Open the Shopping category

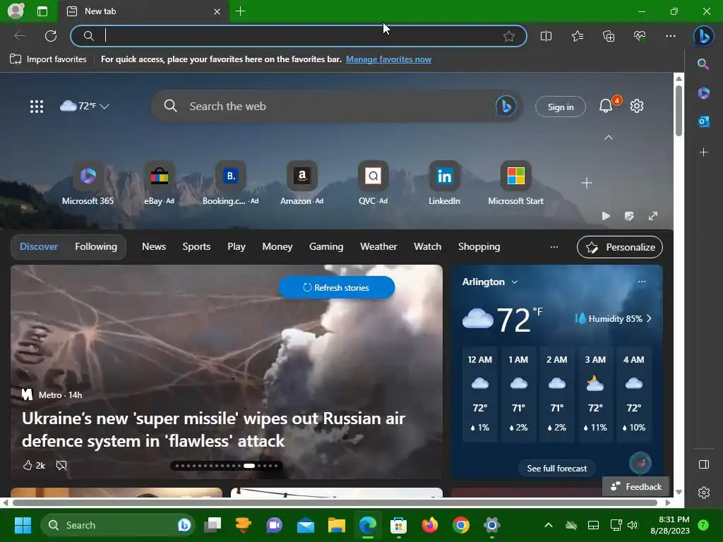[479, 246]
